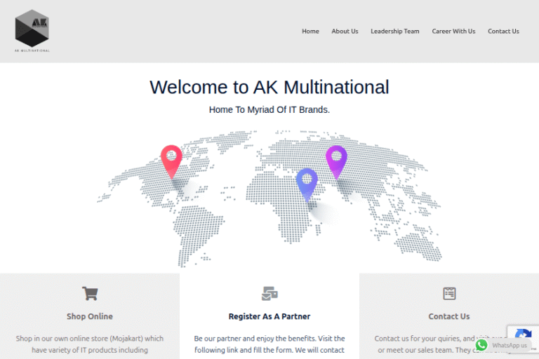Click the Welcome to AK Multinational title
The height and width of the screenshot is (359, 539).
(x=269, y=87)
